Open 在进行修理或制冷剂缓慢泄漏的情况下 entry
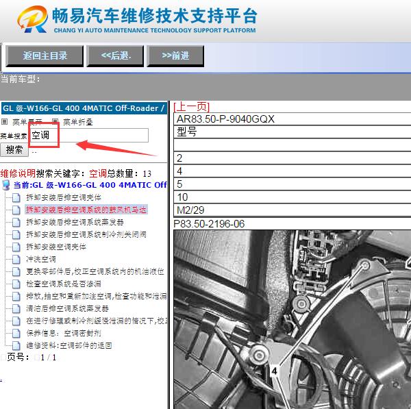The height and width of the screenshot is (409, 411). [x=97, y=321]
